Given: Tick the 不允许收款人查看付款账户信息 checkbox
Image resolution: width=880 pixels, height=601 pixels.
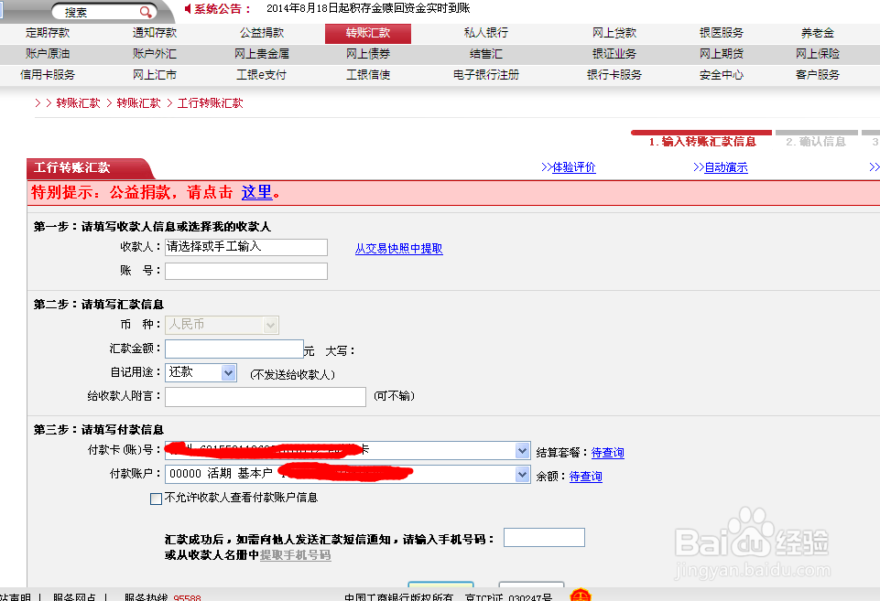Looking at the screenshot, I should [x=156, y=499].
